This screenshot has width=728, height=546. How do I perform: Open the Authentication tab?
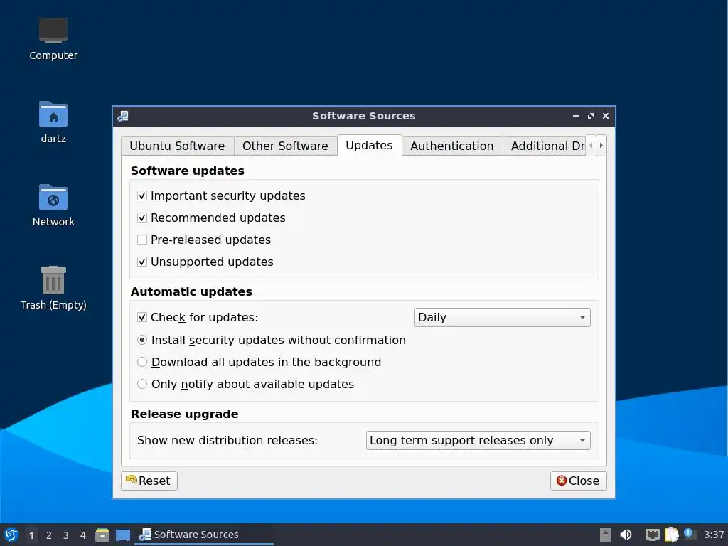451,146
